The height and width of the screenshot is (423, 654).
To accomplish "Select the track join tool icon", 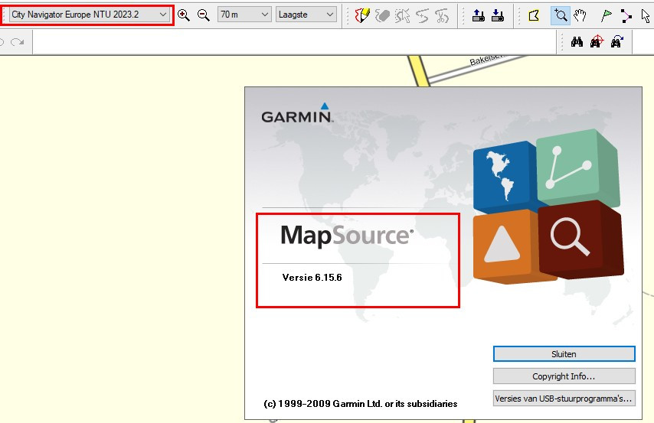I will [x=422, y=16].
